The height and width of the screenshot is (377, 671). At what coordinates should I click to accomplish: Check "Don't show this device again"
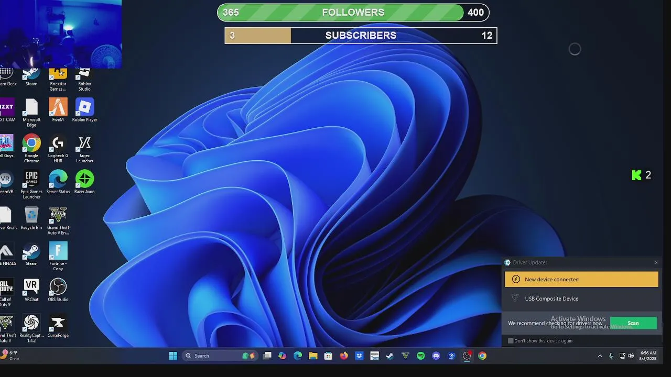511,341
